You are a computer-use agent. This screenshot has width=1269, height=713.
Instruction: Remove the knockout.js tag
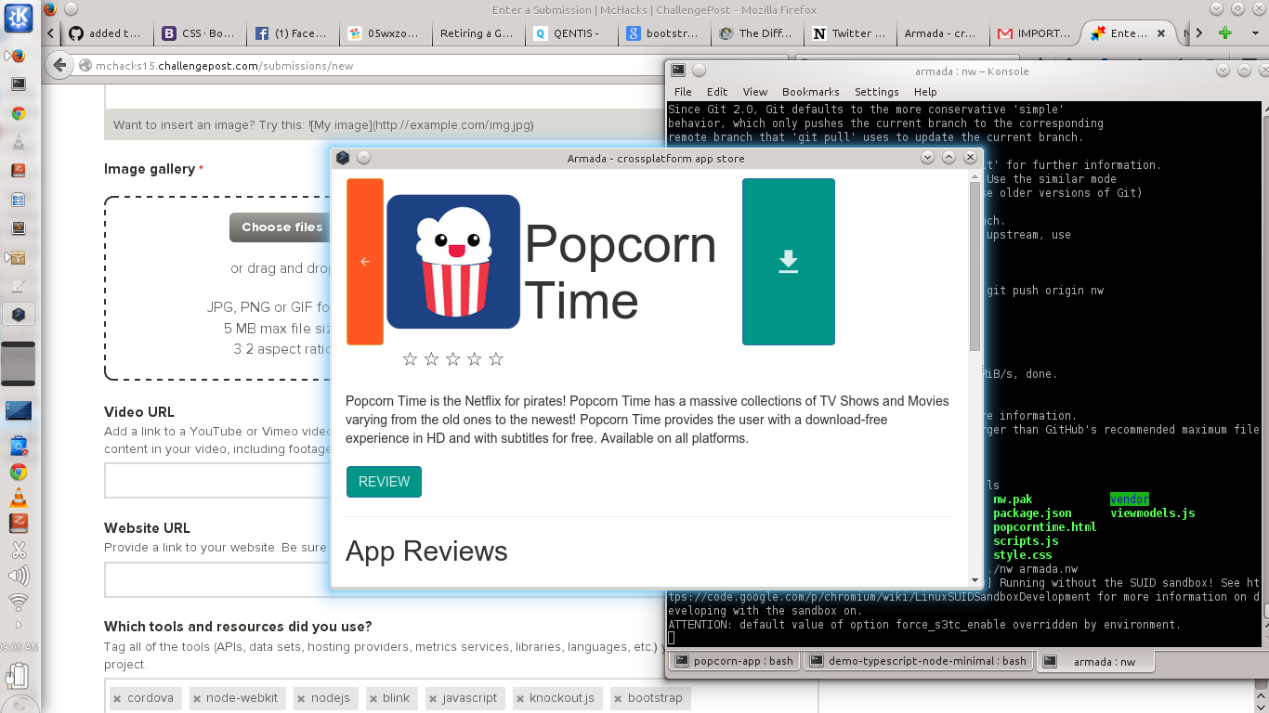(519, 699)
